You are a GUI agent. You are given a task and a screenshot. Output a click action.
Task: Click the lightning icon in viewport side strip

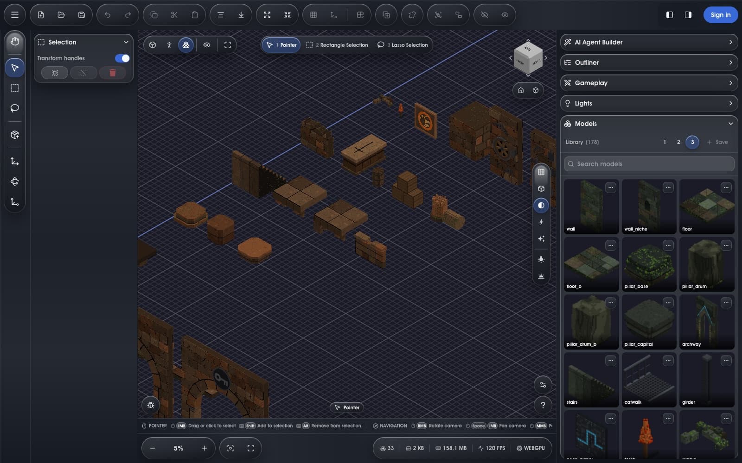(541, 222)
